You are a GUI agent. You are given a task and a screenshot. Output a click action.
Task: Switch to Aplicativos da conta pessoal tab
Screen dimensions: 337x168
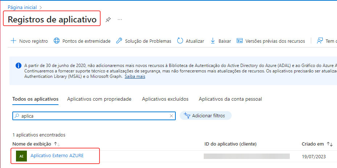pos(230,99)
